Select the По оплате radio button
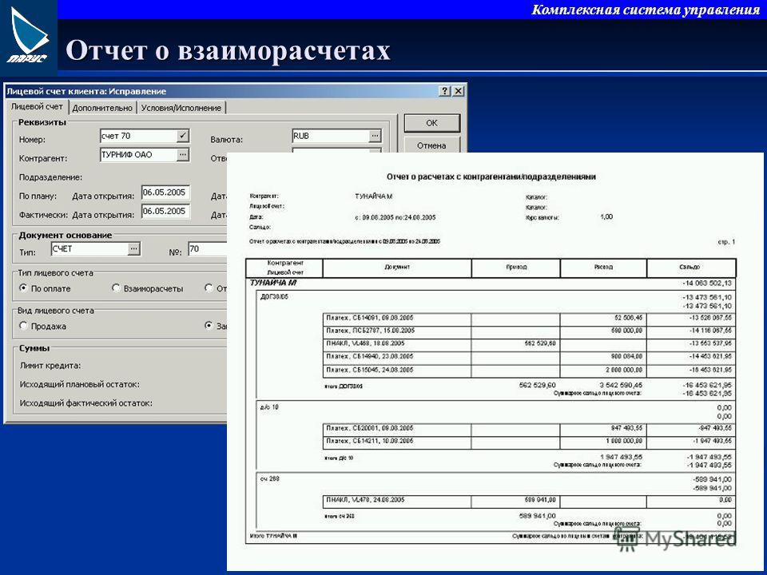 pyautogui.click(x=23, y=288)
